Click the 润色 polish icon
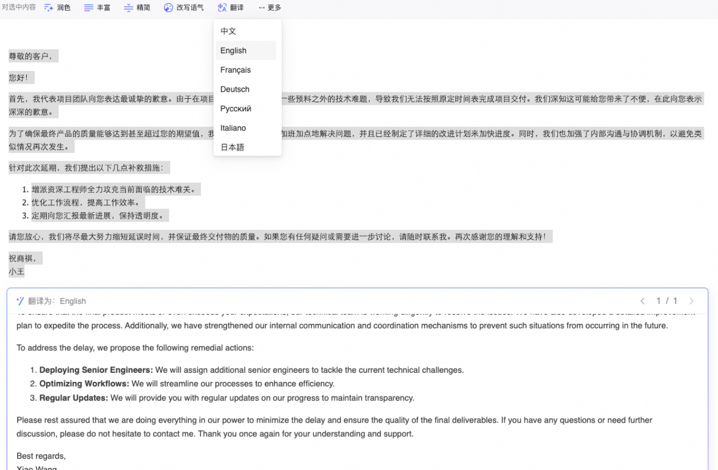The image size is (718, 470). [x=49, y=8]
